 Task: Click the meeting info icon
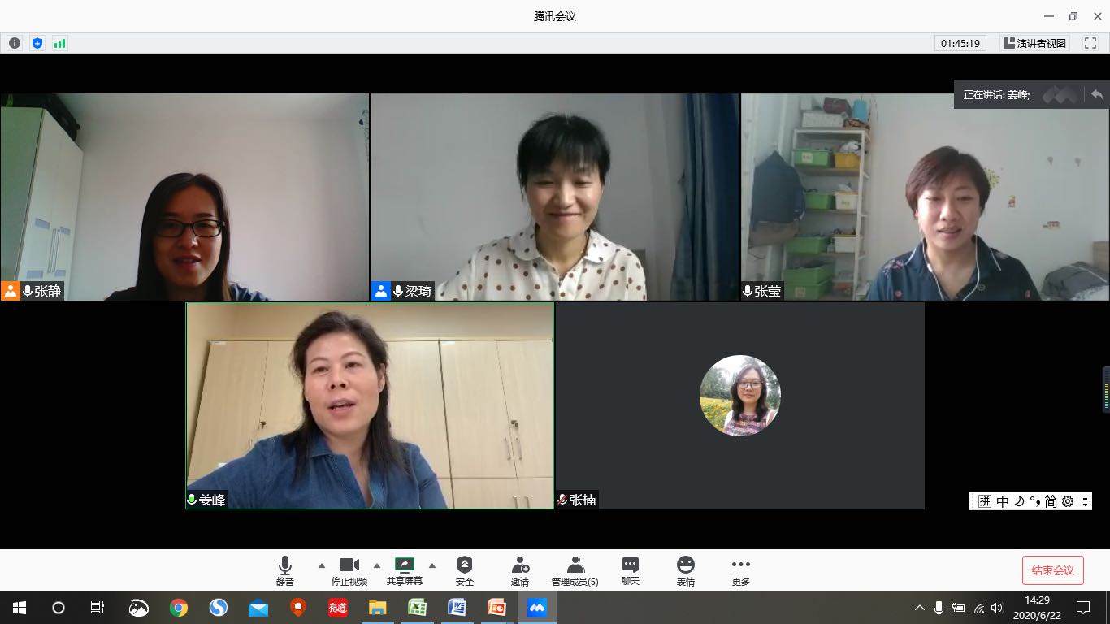[15, 43]
